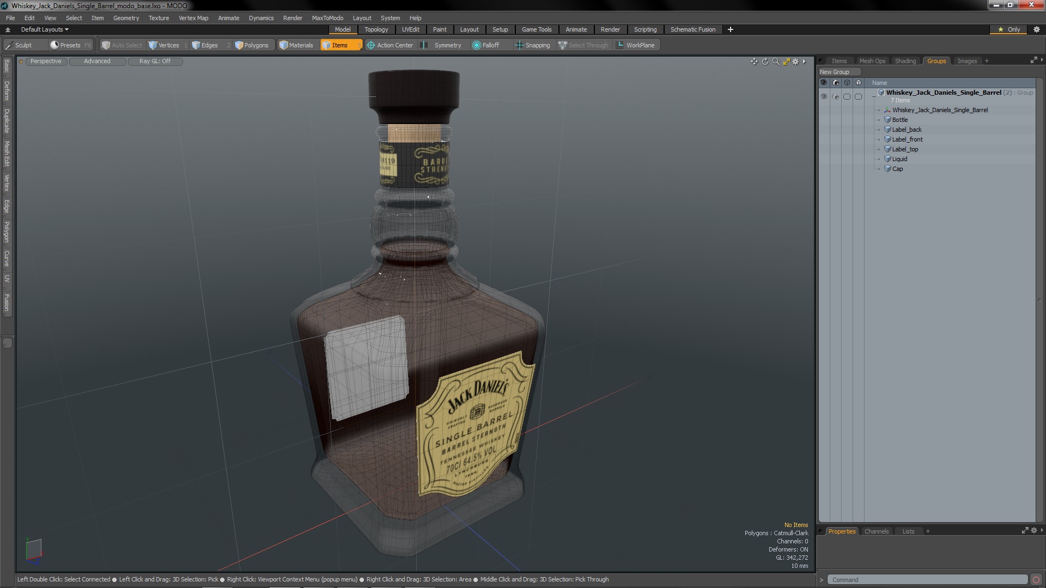This screenshot has width=1046, height=588.
Task: Expand the Properties panel with the arrows icon
Action: pyautogui.click(x=1025, y=531)
